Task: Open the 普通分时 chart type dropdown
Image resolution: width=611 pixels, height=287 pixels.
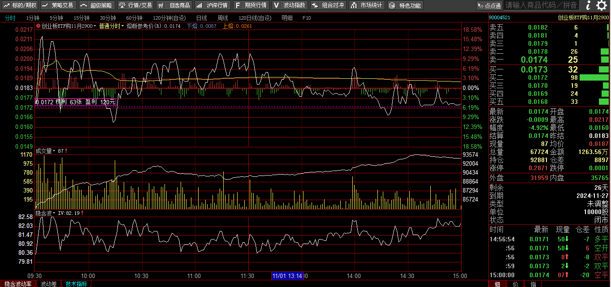Action: 112,26
